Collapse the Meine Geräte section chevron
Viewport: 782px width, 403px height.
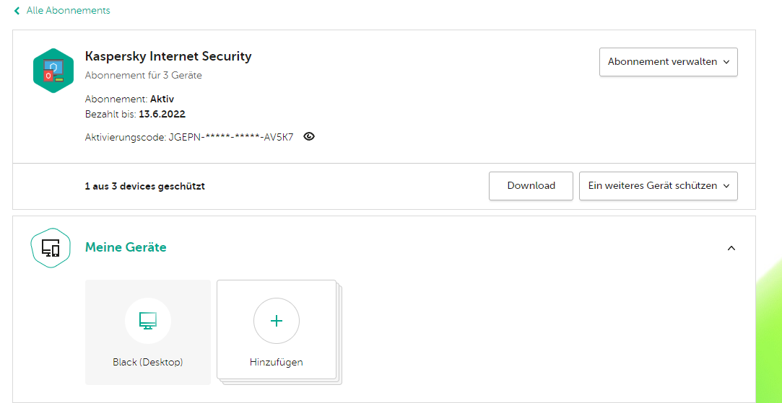point(731,248)
